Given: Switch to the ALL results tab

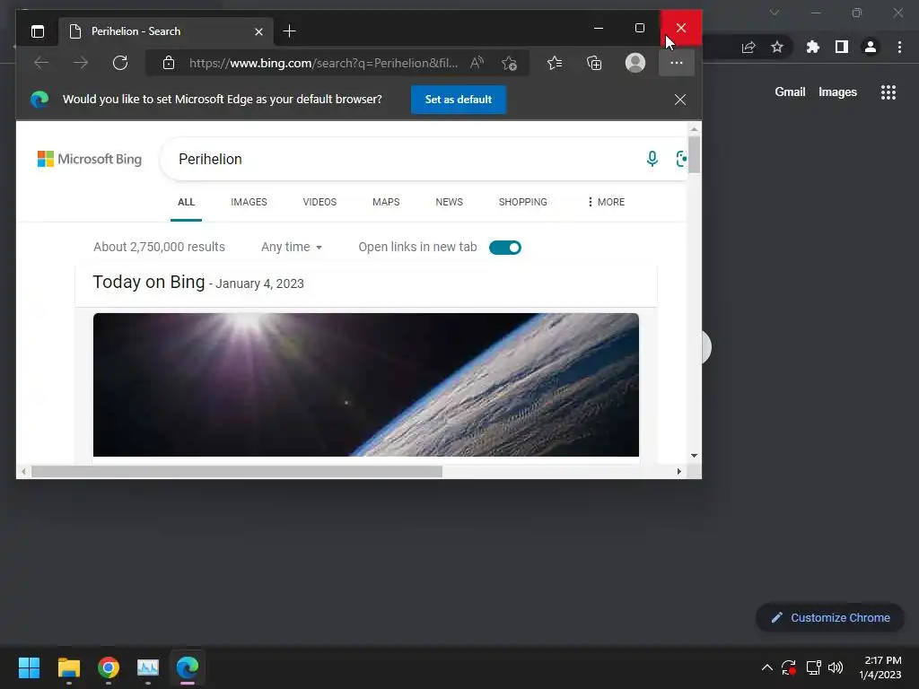Looking at the screenshot, I should (x=186, y=202).
